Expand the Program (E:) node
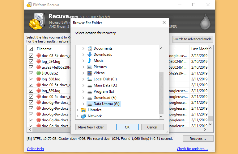238x154 pixels. click(x=83, y=91)
